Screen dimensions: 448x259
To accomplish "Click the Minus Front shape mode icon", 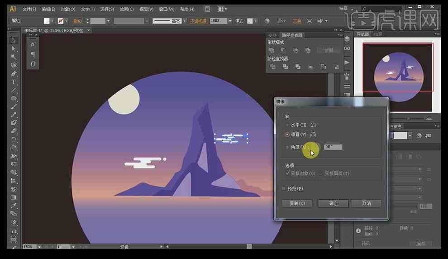I will 283,50.
